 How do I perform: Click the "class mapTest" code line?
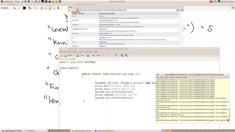(69, 68)
